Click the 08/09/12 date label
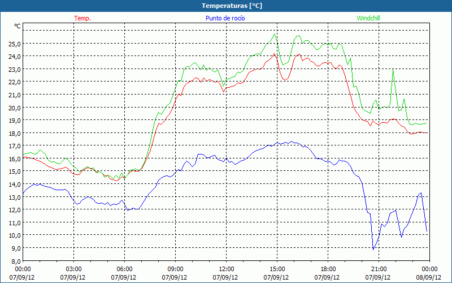This screenshot has height=283, width=452. 429,277
